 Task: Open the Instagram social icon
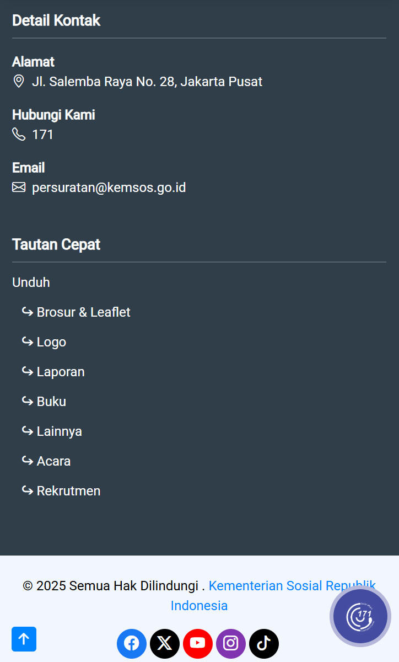(x=231, y=643)
